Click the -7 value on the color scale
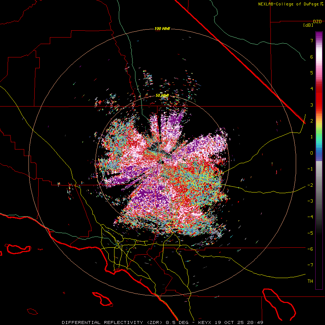 pyautogui.click(x=310, y=265)
